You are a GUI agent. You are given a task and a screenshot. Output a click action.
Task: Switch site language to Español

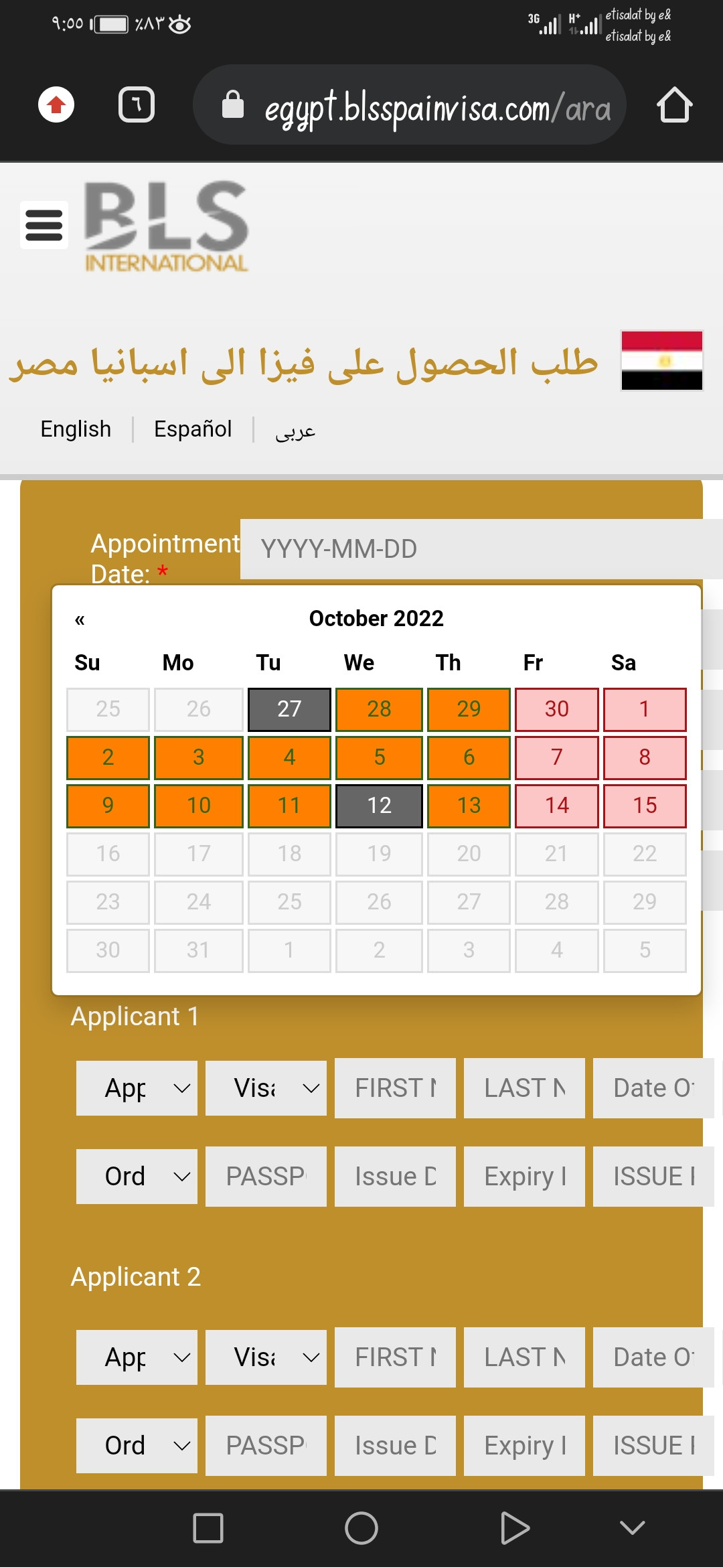(x=193, y=429)
